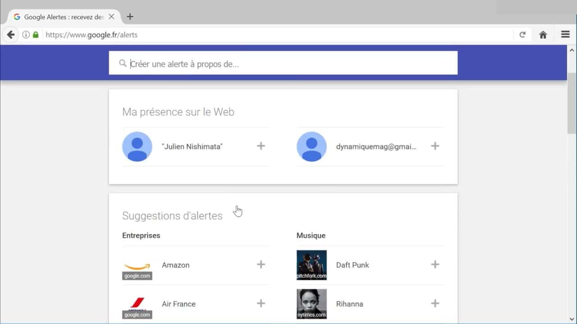This screenshot has width=577, height=324.
Task: Click the address bar URL field
Action: click(278, 35)
